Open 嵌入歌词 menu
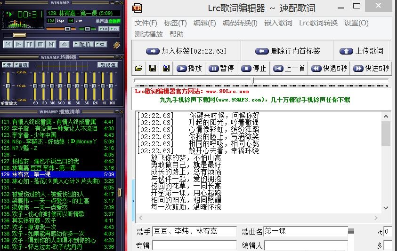Viewport: 397px width, 251px height. pos(278,23)
